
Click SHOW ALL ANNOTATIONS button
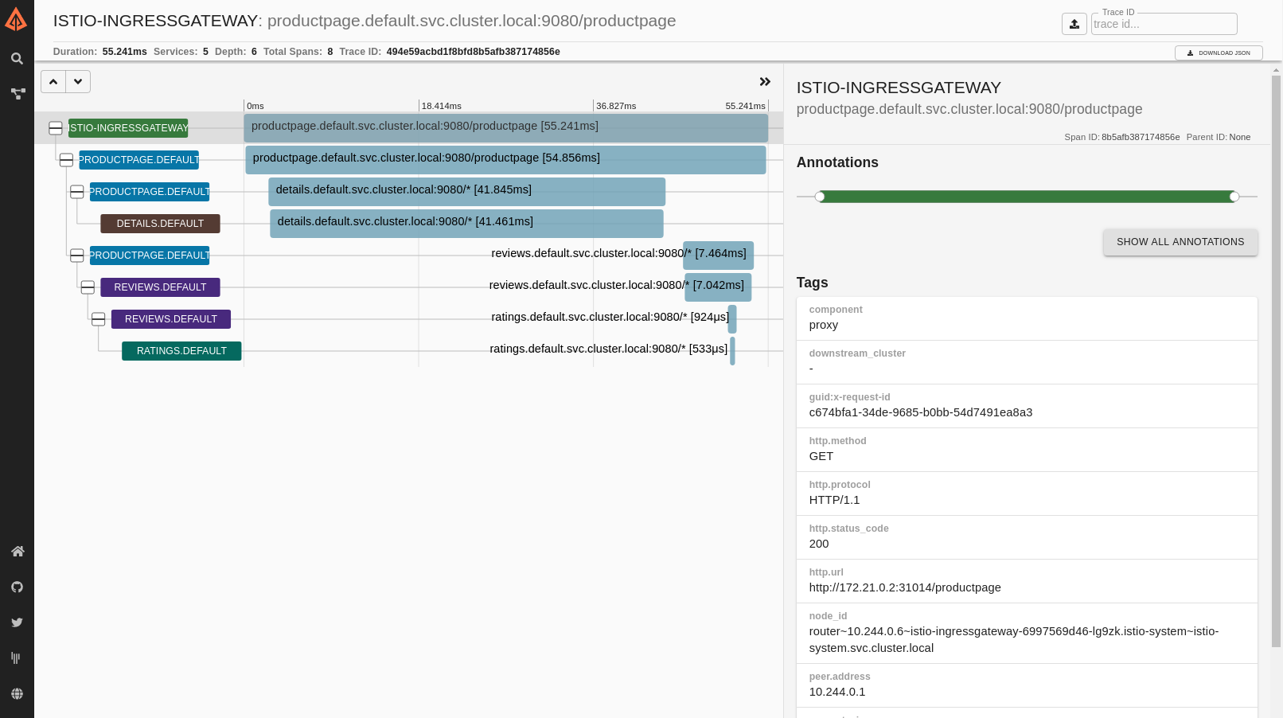1180,241
